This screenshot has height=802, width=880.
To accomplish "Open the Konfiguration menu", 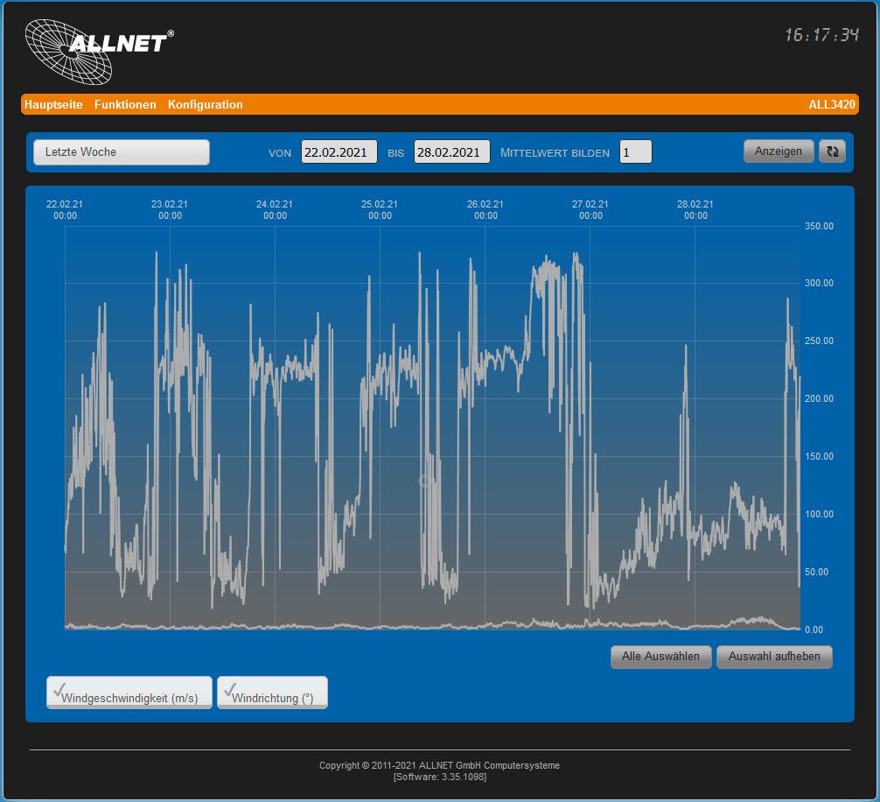I will [x=206, y=104].
